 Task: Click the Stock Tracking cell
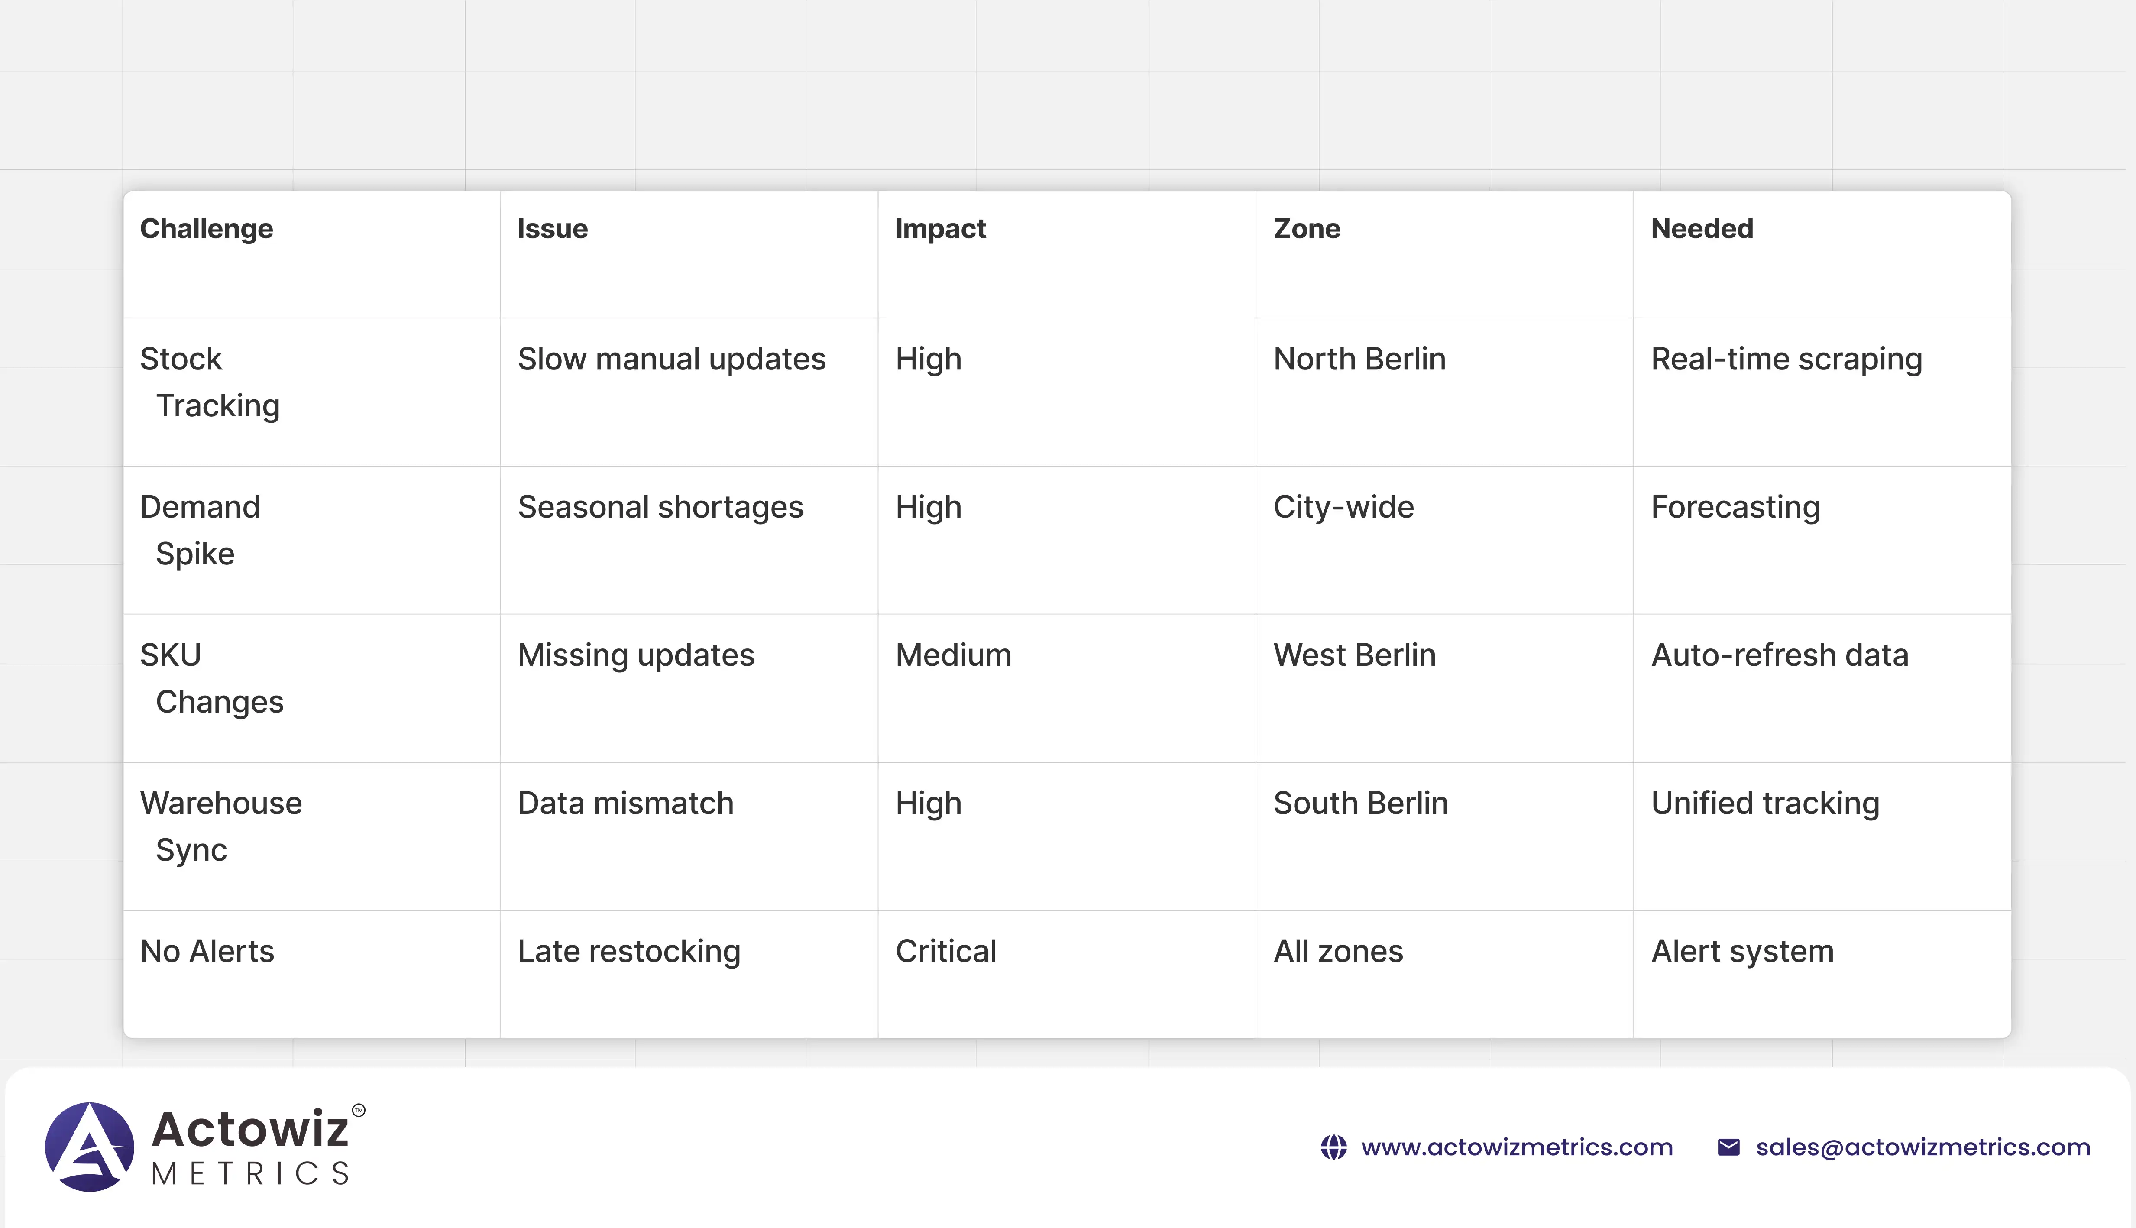click(210, 382)
